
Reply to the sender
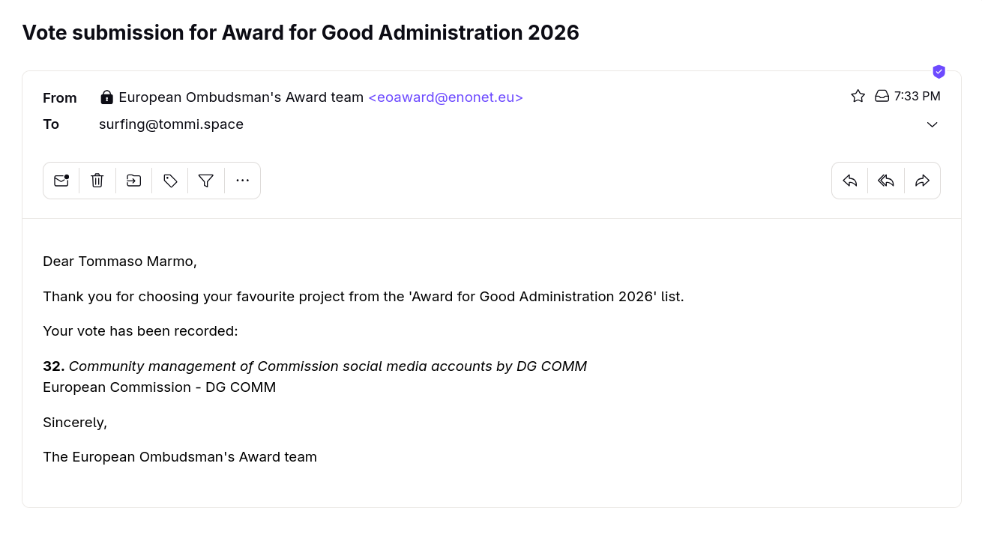click(850, 181)
